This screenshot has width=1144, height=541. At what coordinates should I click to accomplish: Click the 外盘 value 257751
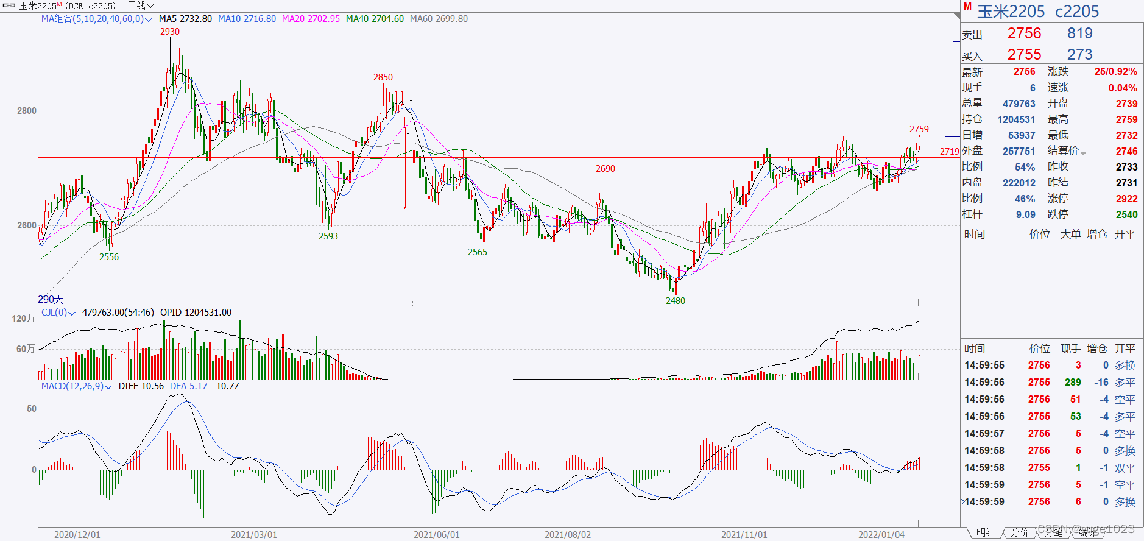point(1019,152)
